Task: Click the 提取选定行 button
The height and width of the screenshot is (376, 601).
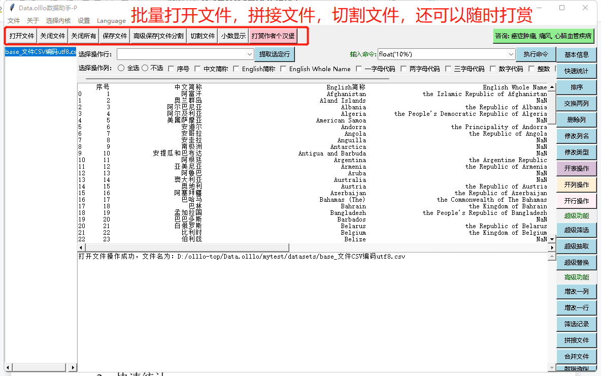Action: (x=274, y=54)
